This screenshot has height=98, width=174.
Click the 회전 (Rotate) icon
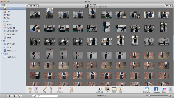[x=51, y=89]
